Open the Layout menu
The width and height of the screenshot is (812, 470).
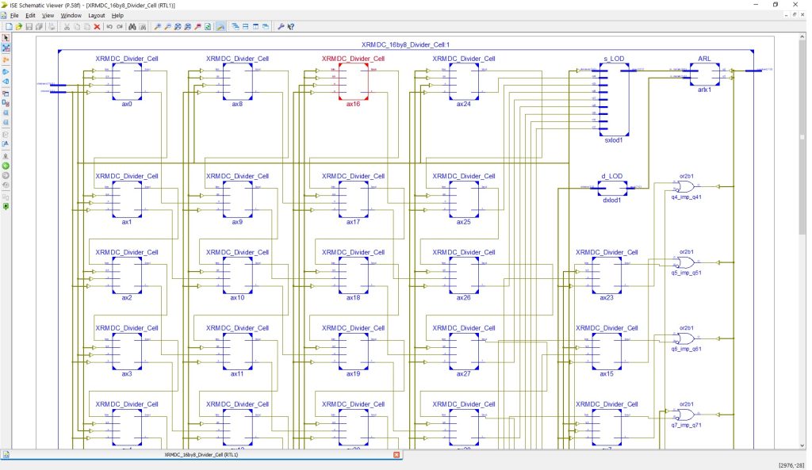97,14
